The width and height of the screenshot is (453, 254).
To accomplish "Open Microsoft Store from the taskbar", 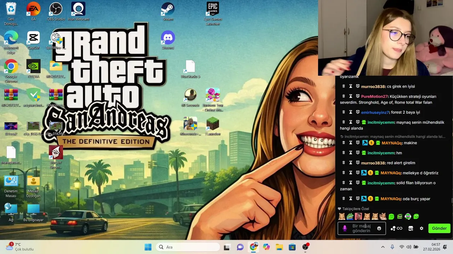I will coord(292,247).
